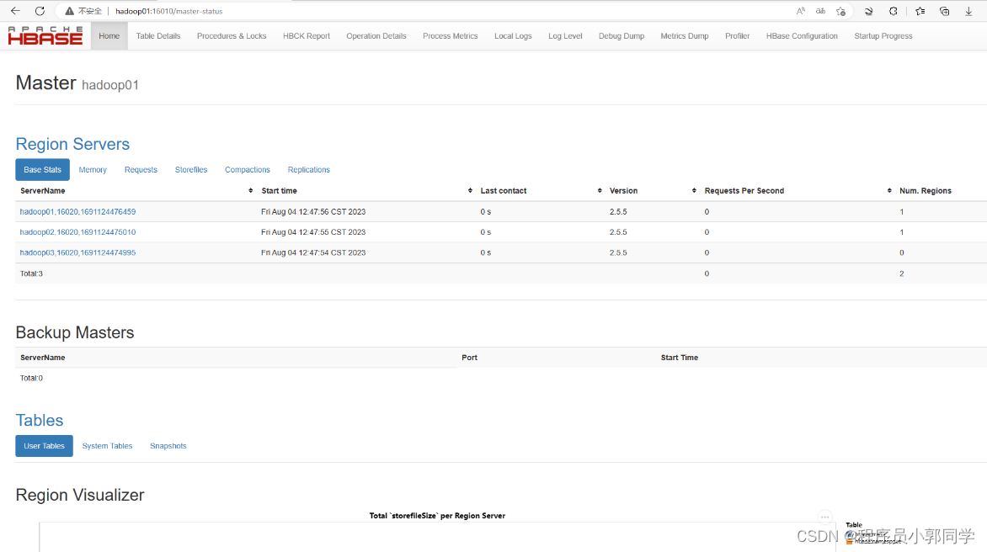Click the Region Visualizer heading
Viewport: 987px width, 552px height.
[80, 495]
